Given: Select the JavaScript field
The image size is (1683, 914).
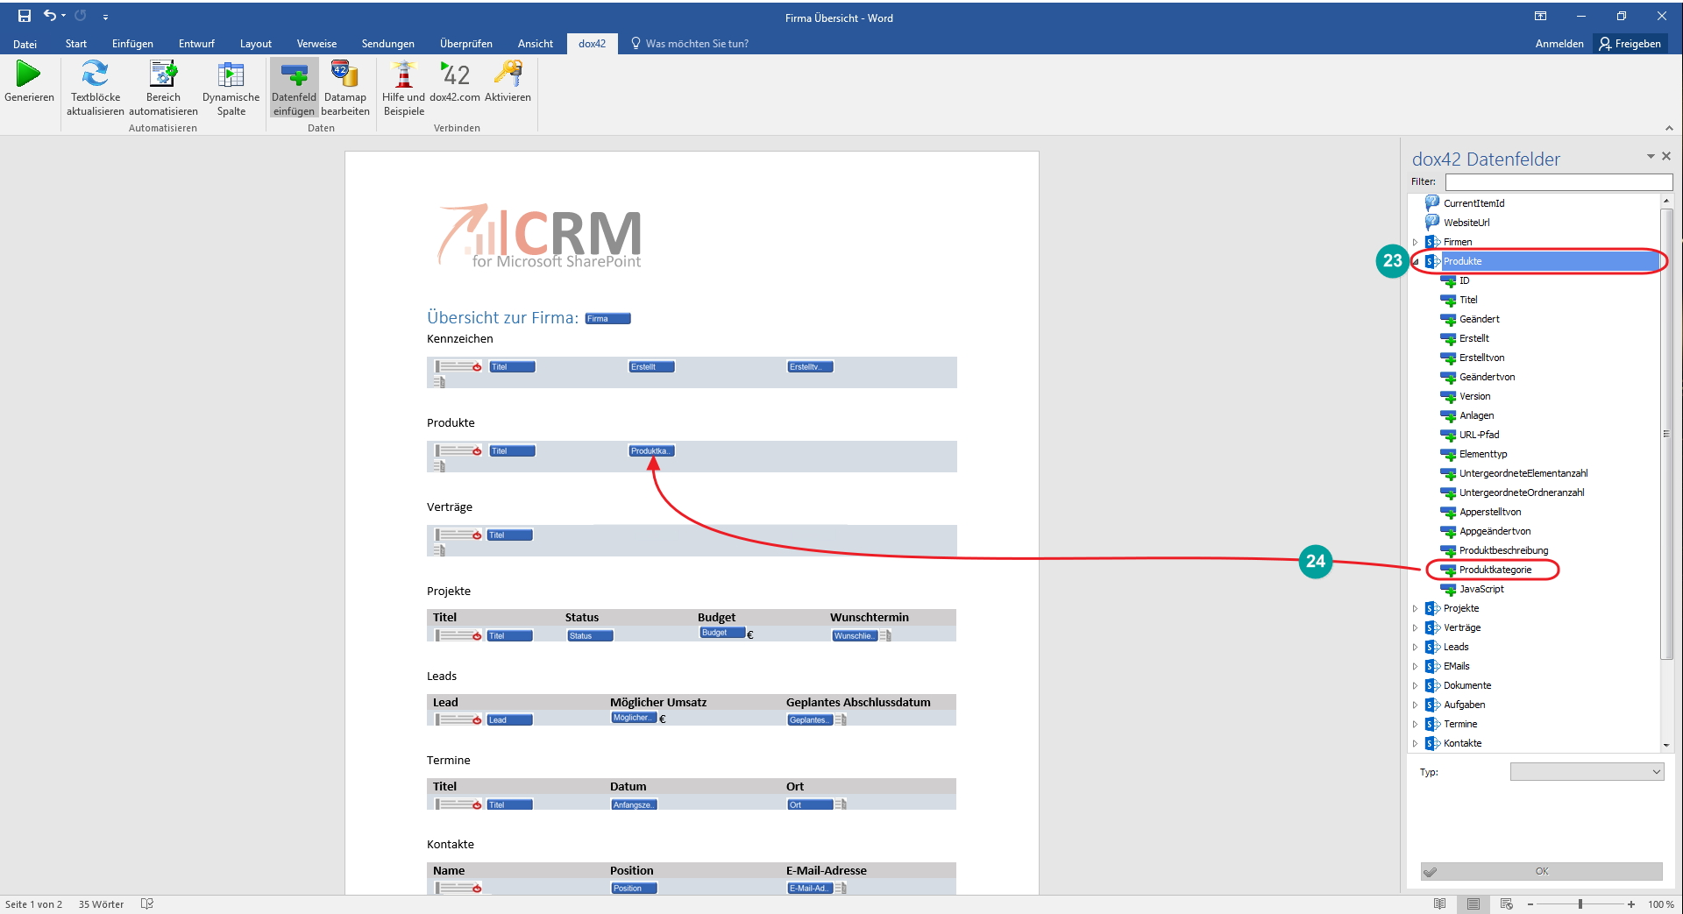Looking at the screenshot, I should (x=1481, y=589).
